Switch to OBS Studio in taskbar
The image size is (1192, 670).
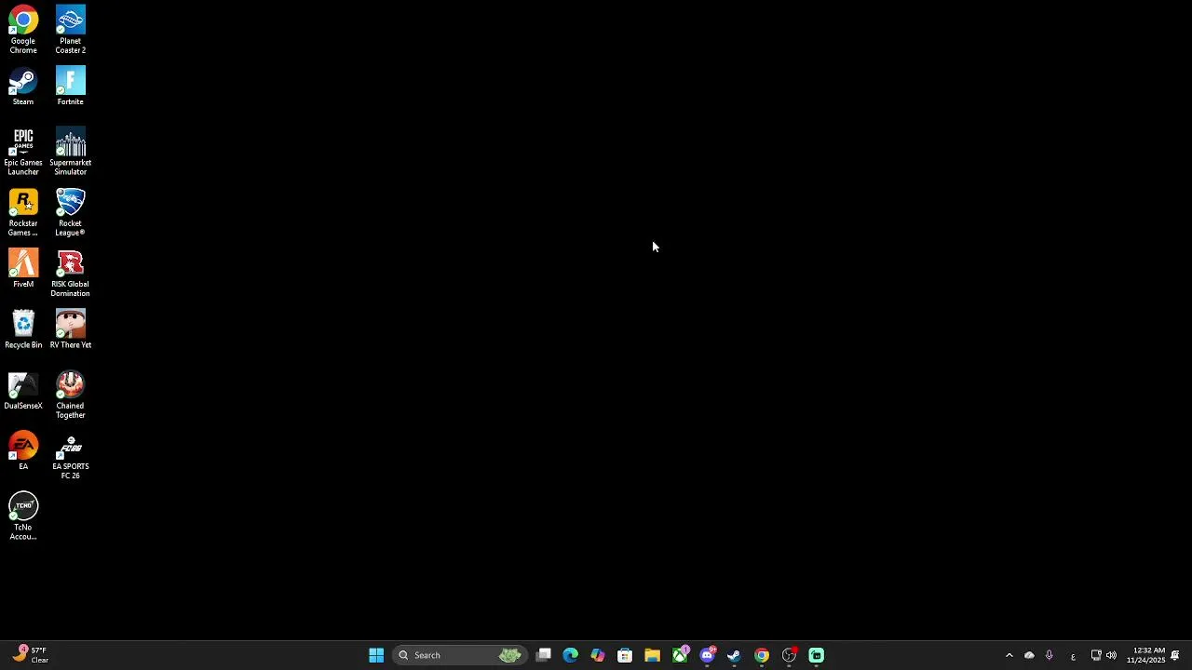tap(789, 655)
